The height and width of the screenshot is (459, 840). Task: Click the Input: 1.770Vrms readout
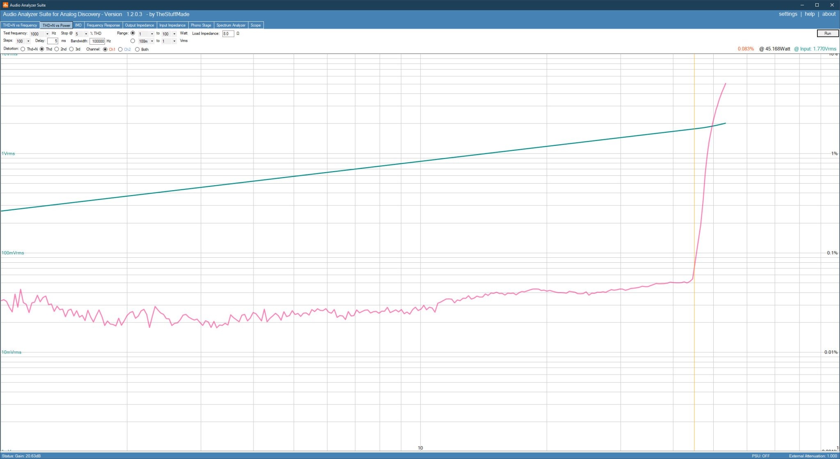pos(815,49)
